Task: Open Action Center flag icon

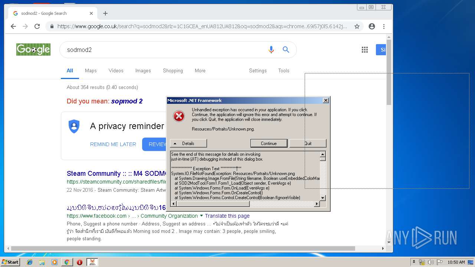Action: coord(440,262)
